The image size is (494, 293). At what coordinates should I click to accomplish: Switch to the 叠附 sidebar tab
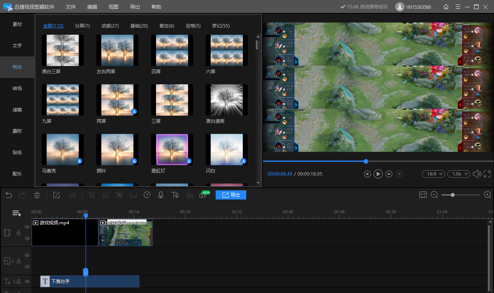coord(17,131)
